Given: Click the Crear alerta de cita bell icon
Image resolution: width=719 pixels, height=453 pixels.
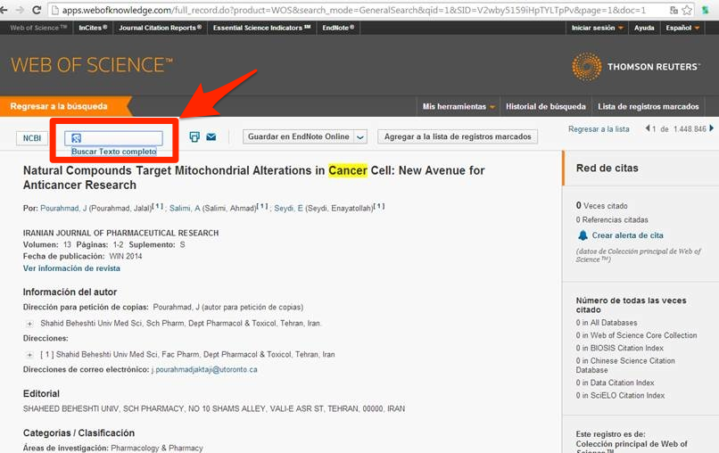Looking at the screenshot, I should point(583,235).
